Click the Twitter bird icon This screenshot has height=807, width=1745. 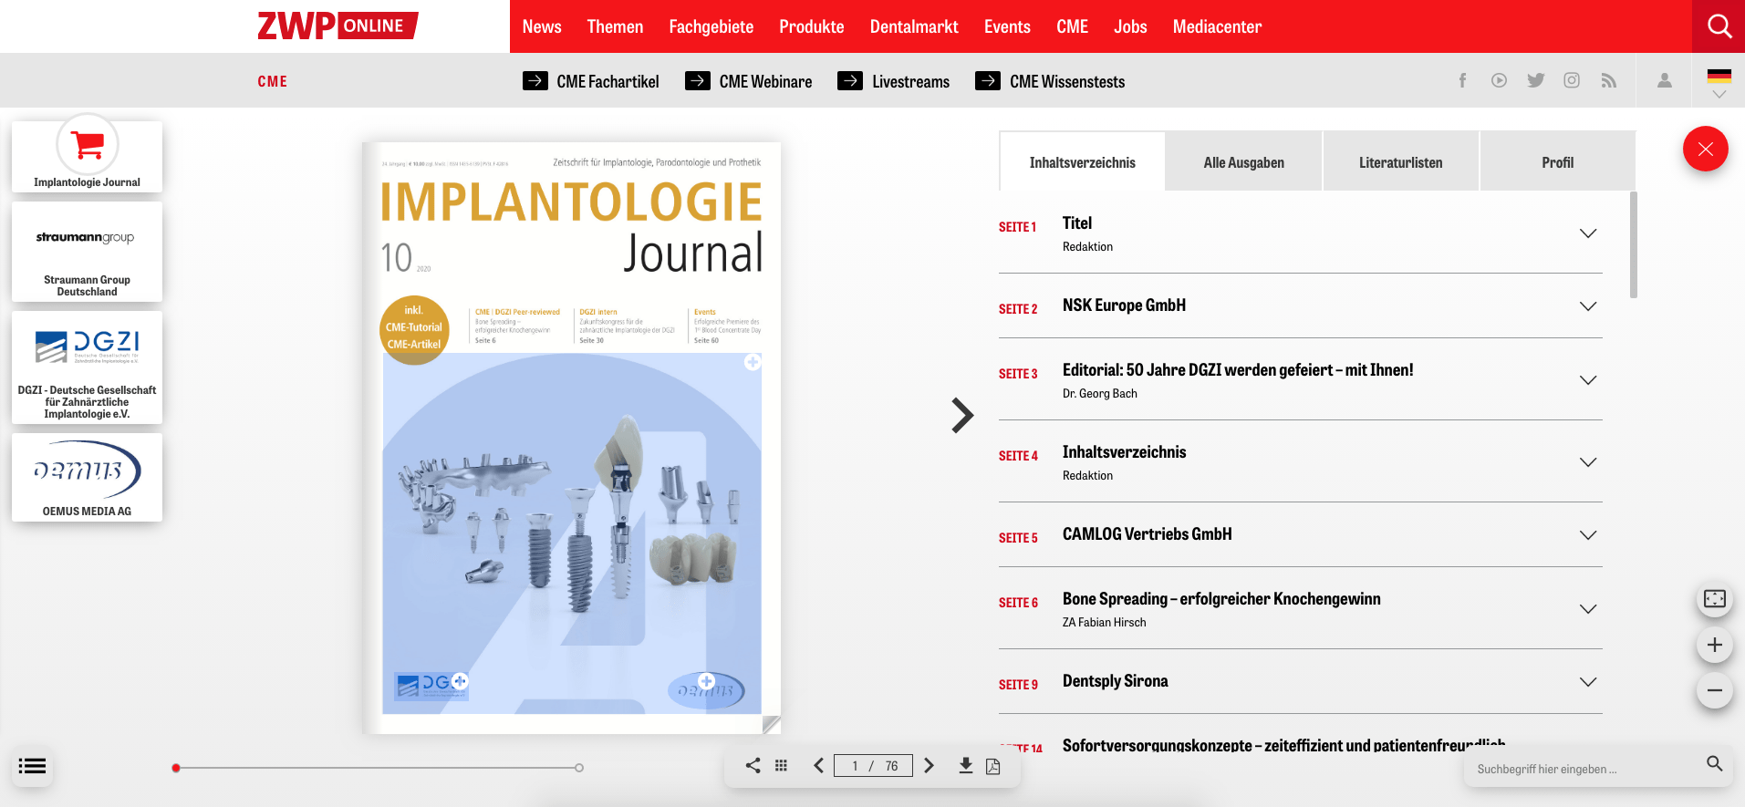pos(1536,80)
